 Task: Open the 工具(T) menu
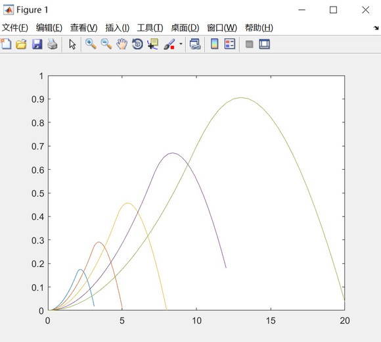(150, 28)
